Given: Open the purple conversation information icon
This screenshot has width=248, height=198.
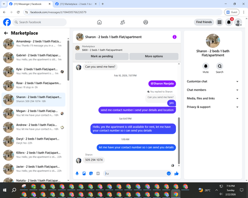Looking at the screenshot, I should (x=175, y=37).
